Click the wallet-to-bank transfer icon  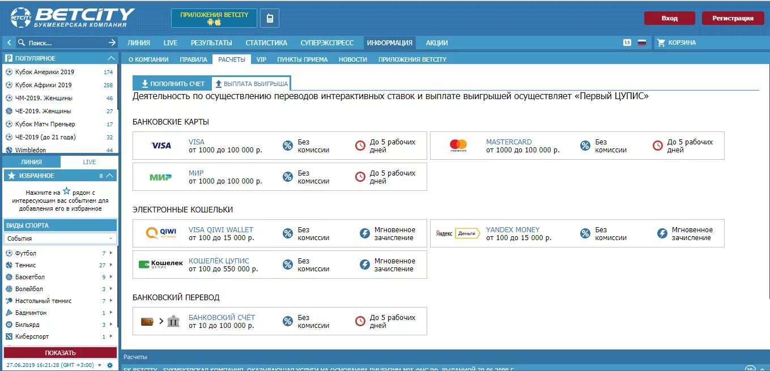point(160,321)
